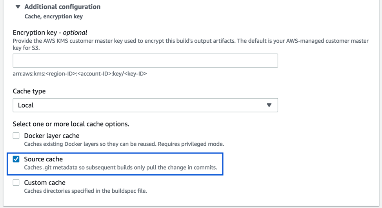Viewport: 382px width, 208px height.
Task: Click the arn:aws:kms format hint text
Action: tap(80, 73)
